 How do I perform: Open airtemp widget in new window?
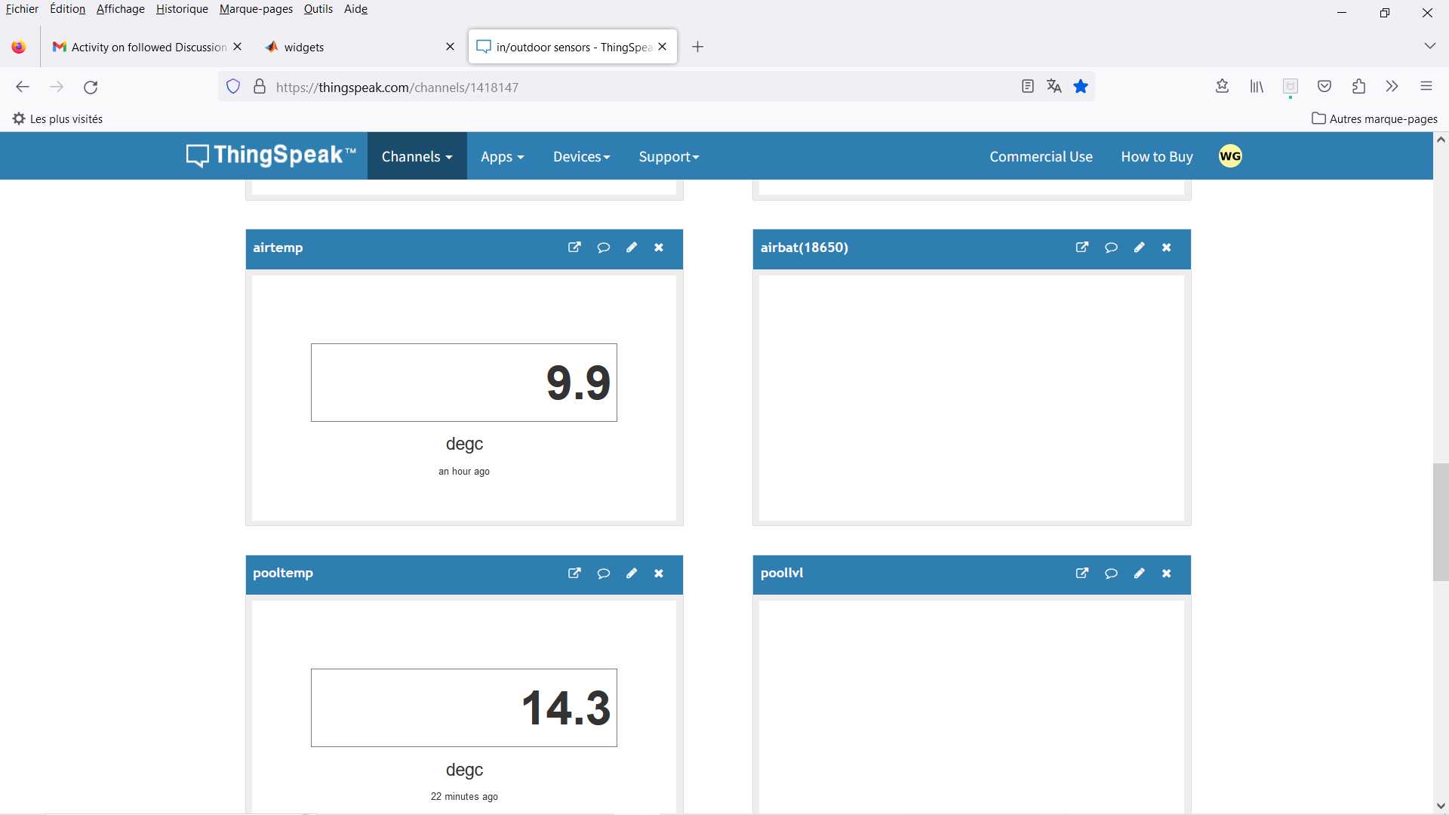click(574, 248)
